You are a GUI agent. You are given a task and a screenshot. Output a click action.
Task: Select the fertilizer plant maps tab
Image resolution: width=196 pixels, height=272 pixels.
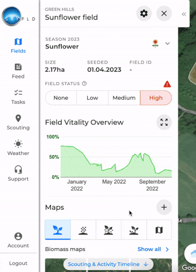pos(108,230)
